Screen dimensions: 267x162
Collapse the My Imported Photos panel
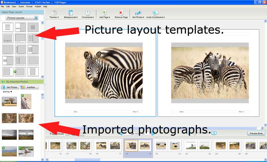[3, 82]
